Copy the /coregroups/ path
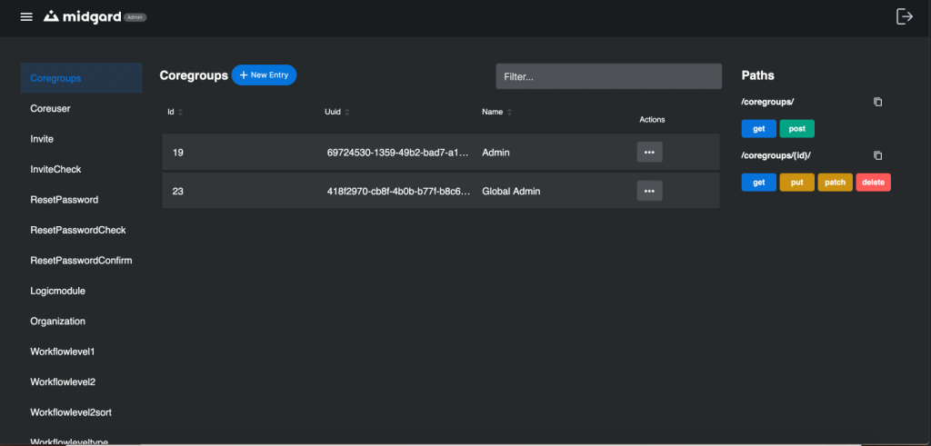The height and width of the screenshot is (446, 931). [x=877, y=102]
